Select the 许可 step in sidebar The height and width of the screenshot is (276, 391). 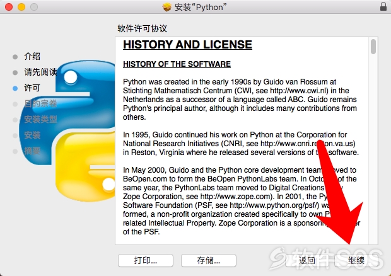click(32, 88)
